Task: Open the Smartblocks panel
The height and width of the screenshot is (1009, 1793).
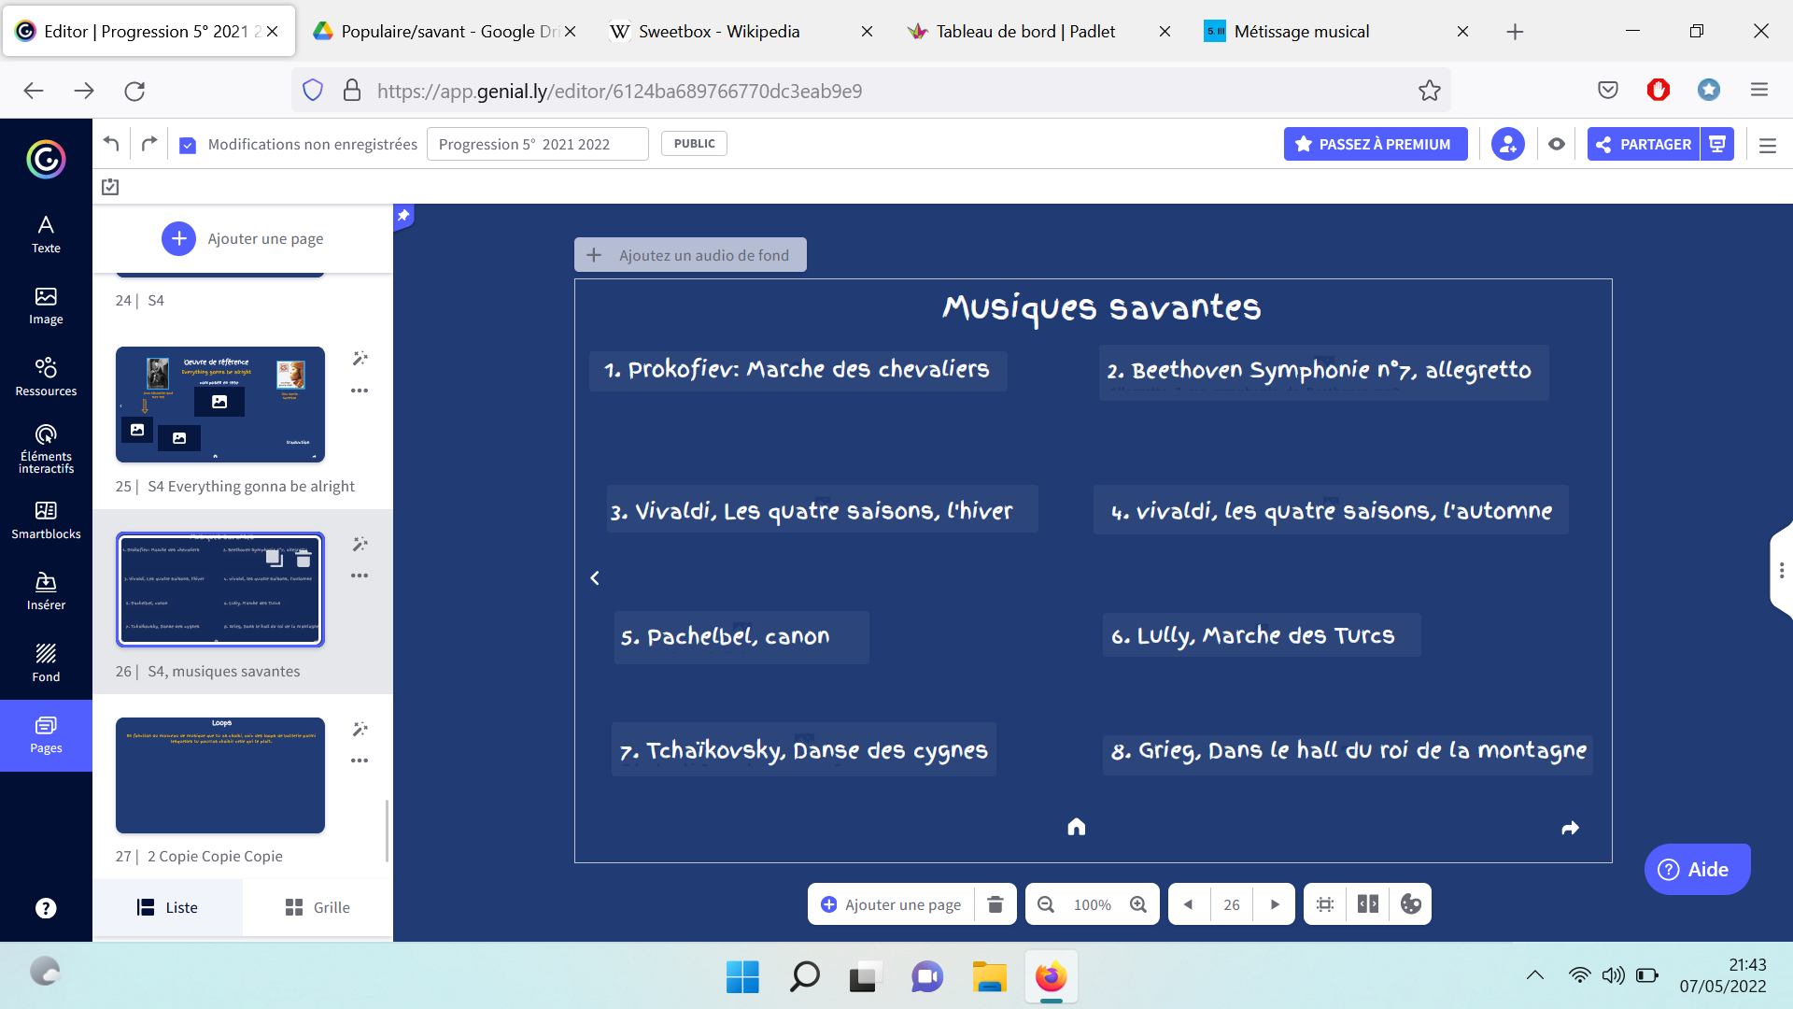Action: click(45, 519)
